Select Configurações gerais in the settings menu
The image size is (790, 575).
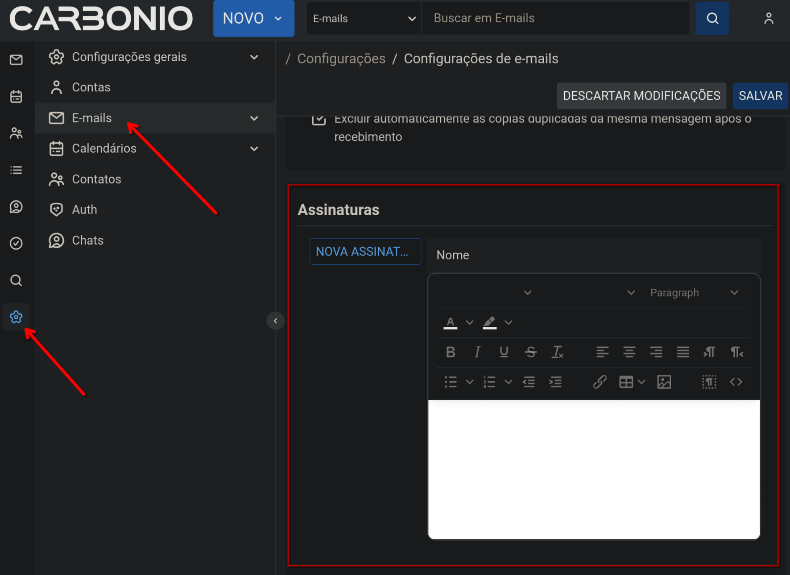(x=155, y=57)
